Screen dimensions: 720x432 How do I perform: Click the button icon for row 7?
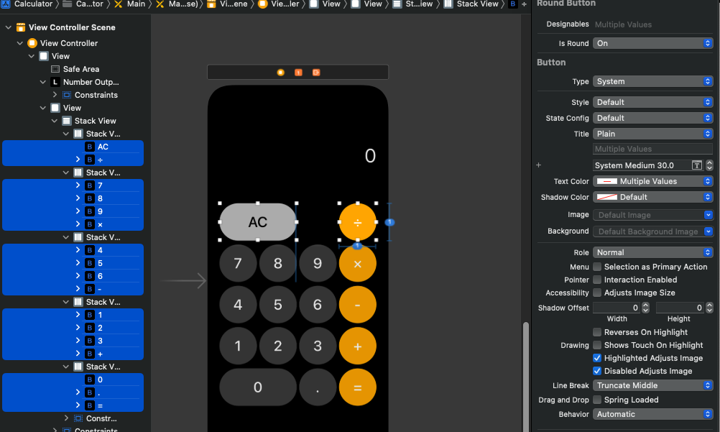pyautogui.click(x=90, y=185)
